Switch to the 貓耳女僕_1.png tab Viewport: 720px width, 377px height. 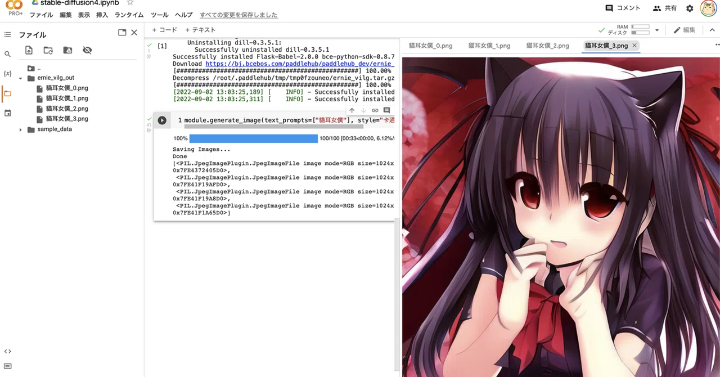pyautogui.click(x=489, y=46)
